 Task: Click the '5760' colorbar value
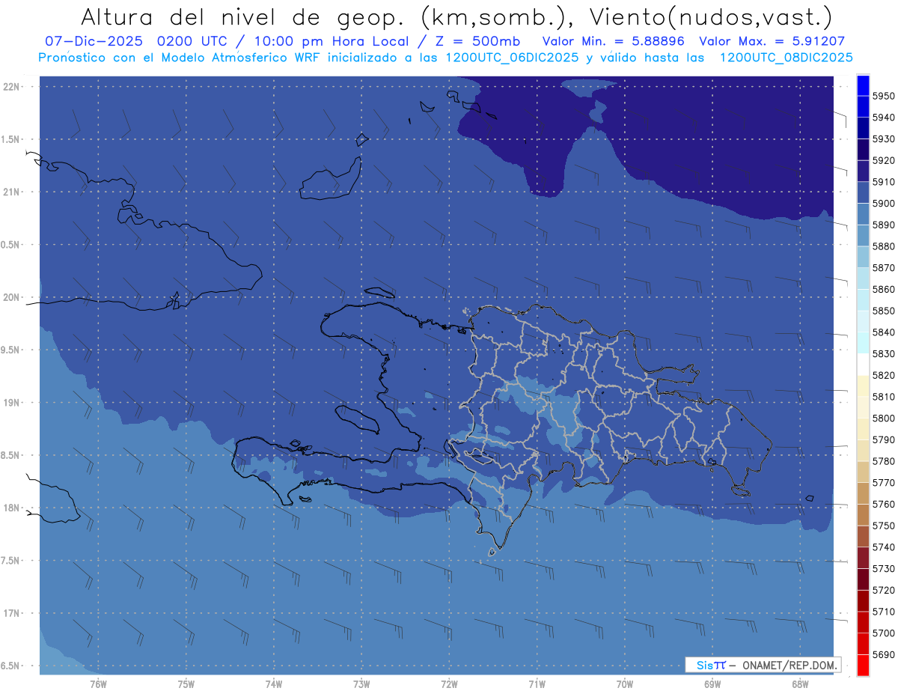(883, 505)
